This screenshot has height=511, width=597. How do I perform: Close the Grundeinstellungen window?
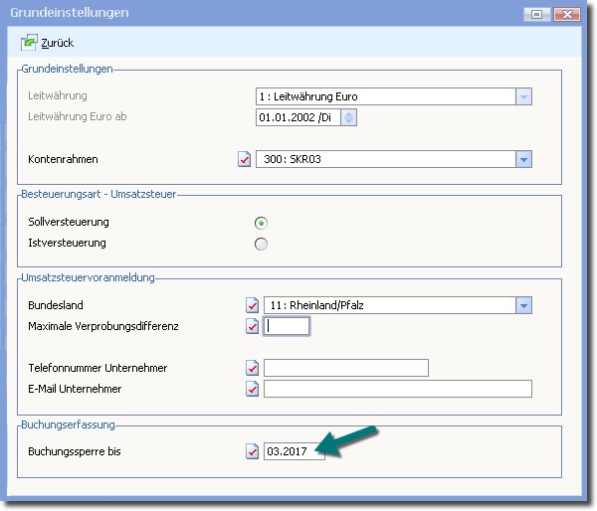coord(566,14)
